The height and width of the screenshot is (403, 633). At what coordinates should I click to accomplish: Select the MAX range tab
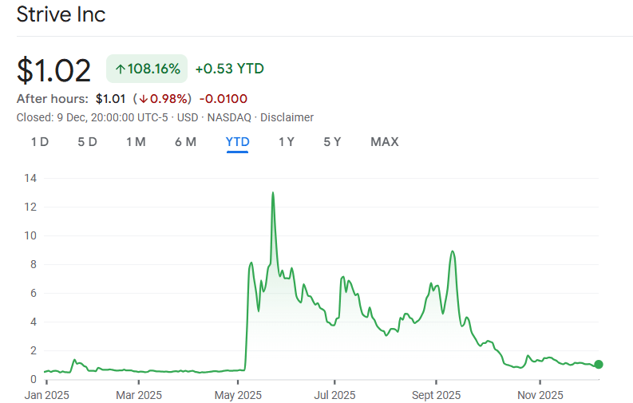pos(384,142)
